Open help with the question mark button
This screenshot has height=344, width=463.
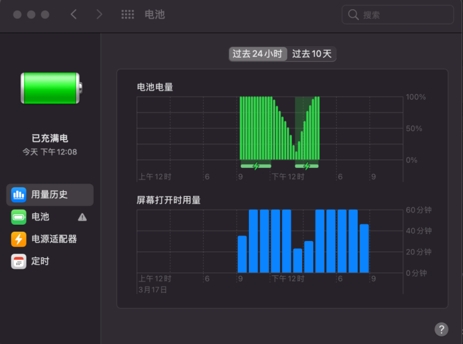(x=441, y=329)
